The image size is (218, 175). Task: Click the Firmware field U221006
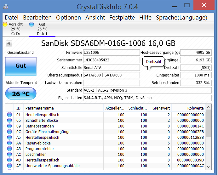[112, 53]
